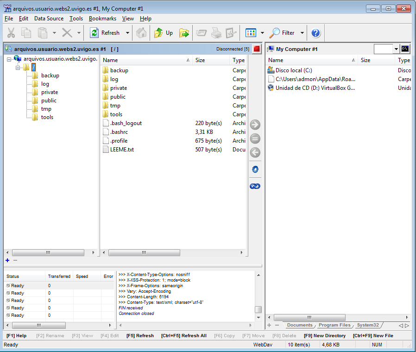The width and height of the screenshot is (416, 352).
Task: Click the red stop connection button
Action: 257,49
